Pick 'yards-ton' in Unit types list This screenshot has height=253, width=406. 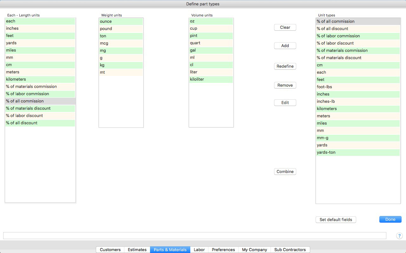click(x=358, y=152)
